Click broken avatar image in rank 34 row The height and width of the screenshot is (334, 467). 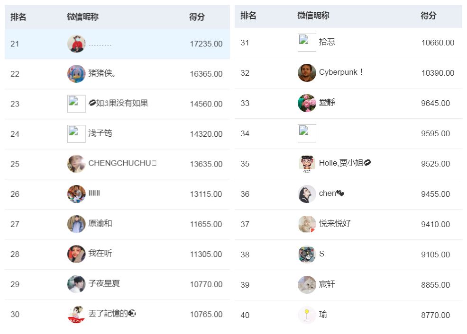(x=307, y=133)
